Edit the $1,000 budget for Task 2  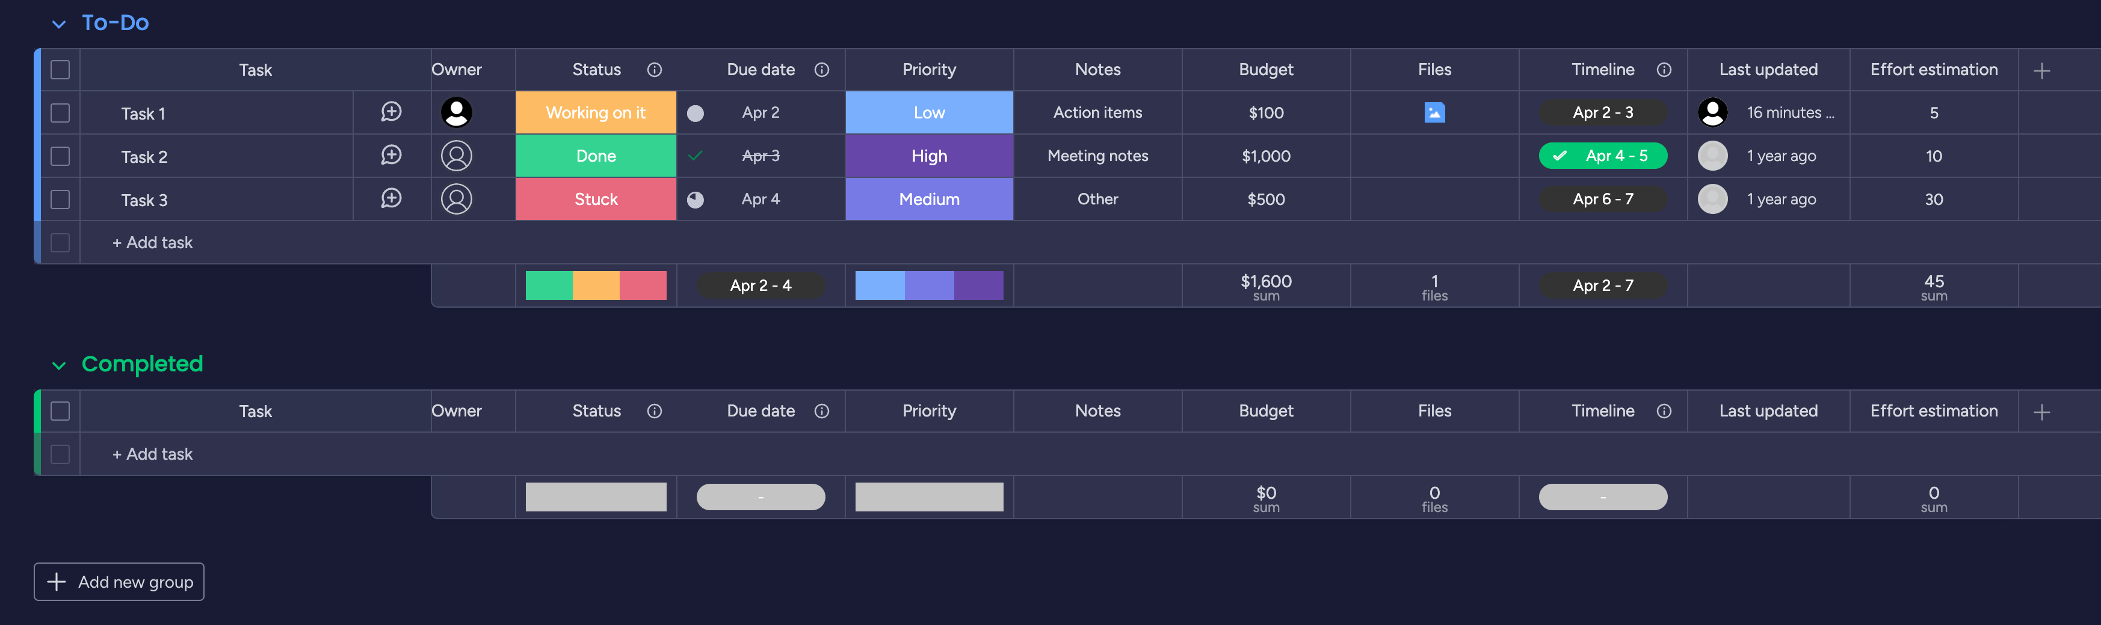coord(1266,156)
